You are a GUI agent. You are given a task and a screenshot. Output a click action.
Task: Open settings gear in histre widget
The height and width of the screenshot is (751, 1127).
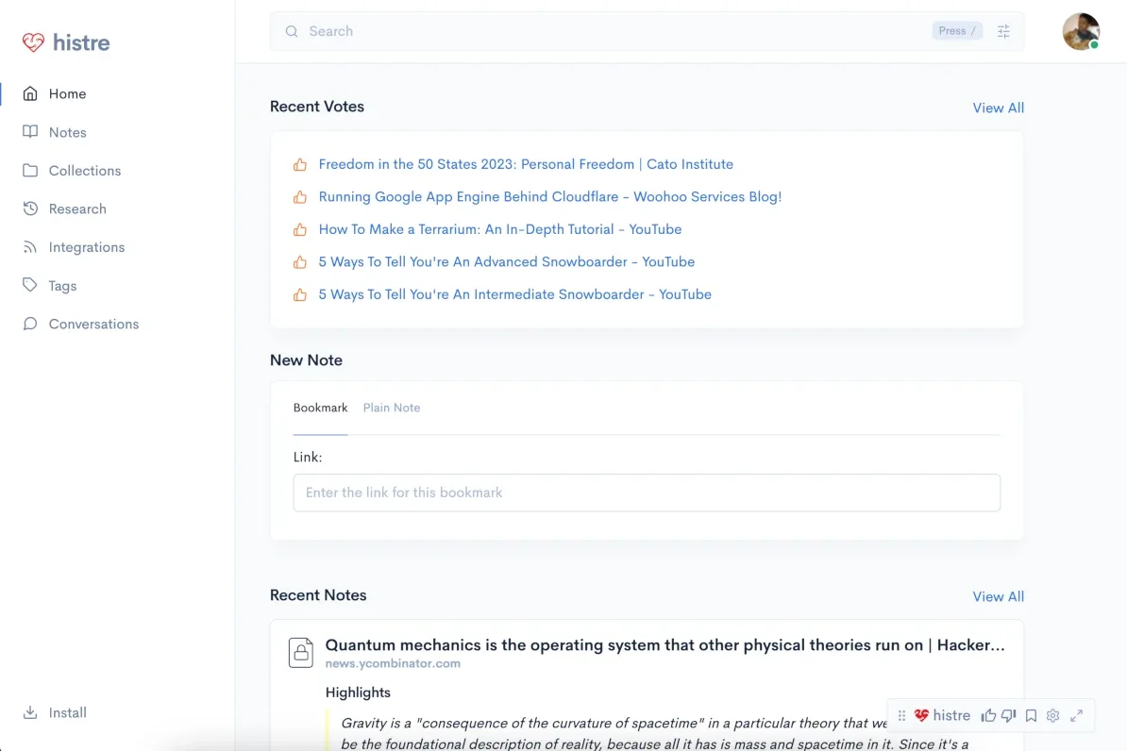[1053, 715]
